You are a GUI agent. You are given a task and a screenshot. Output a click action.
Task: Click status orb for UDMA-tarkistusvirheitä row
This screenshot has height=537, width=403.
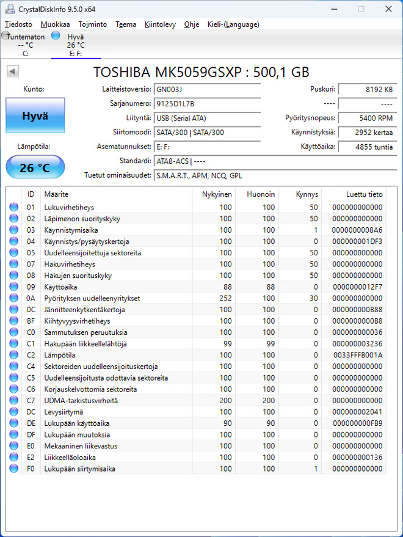tap(13, 400)
